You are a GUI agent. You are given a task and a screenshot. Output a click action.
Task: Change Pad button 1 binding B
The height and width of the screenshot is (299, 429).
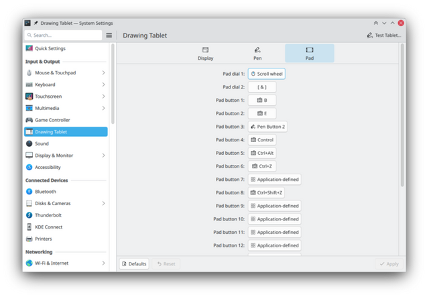click(262, 100)
